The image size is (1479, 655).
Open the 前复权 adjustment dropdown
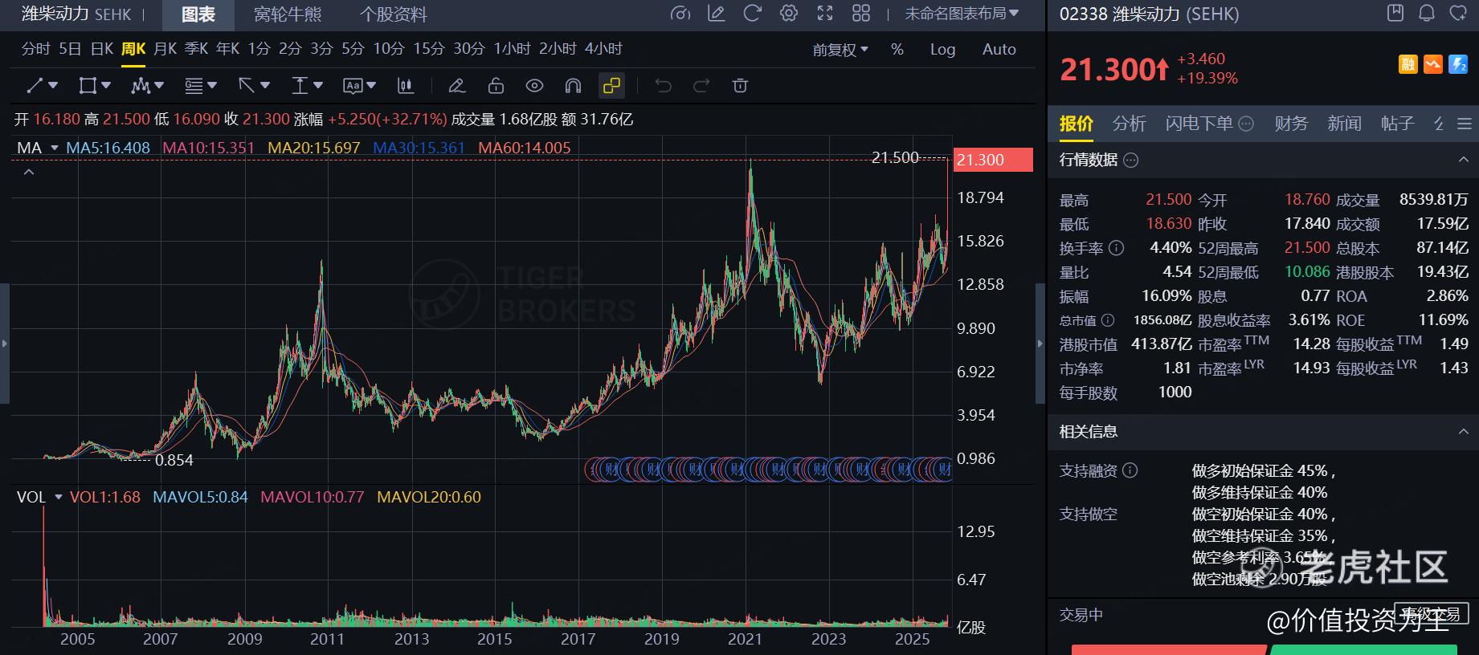[x=840, y=50]
